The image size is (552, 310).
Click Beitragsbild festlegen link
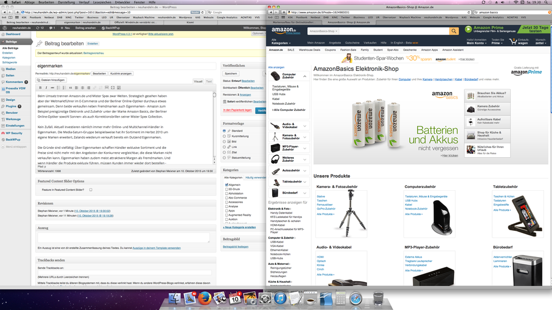tap(236, 247)
